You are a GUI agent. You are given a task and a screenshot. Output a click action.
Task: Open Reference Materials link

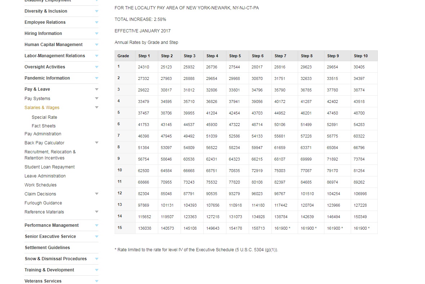44,212
